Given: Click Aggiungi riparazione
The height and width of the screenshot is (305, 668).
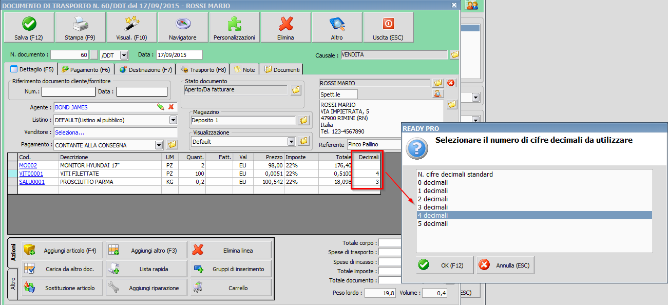Looking at the screenshot, I should coord(146,288).
